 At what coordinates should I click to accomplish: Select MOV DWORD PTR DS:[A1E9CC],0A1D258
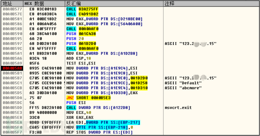coord(107,83)
